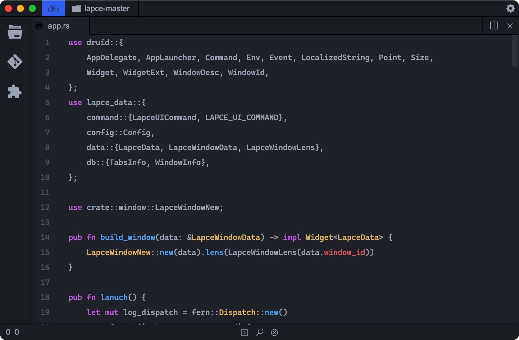Viewport: 519px width, 340px height.
Task: Click the error and warning count
Action: tap(13, 332)
